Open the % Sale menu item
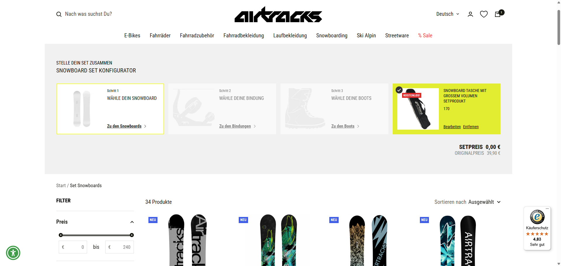Screen dimensions: 561x266 point(425,36)
